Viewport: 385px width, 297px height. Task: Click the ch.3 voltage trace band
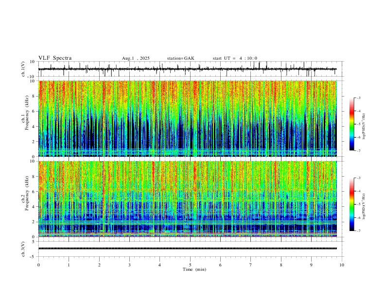[188, 248]
